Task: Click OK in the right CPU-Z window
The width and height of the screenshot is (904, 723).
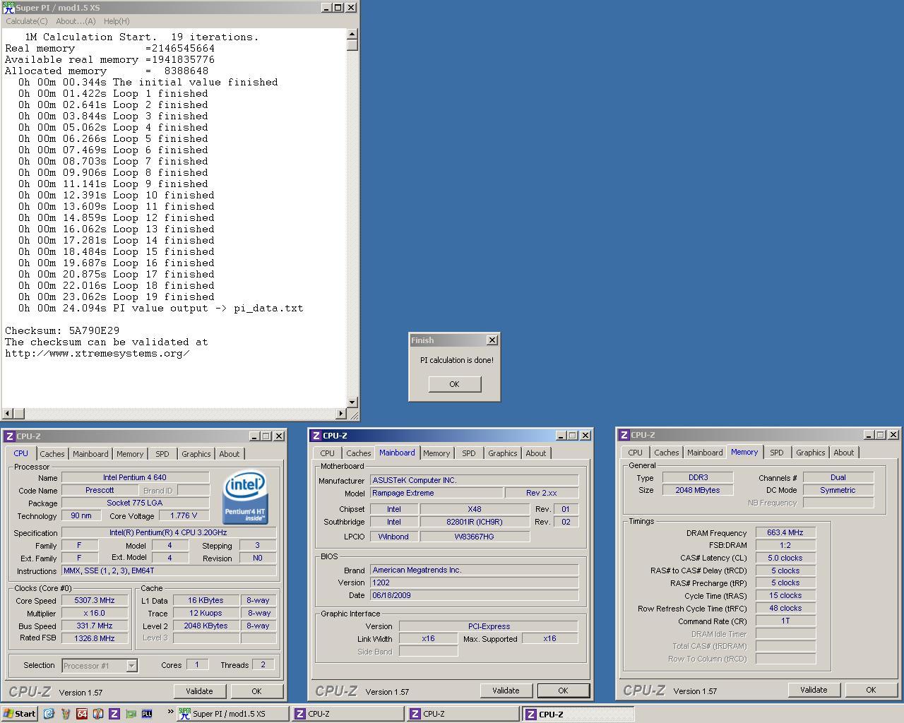Action: 871,690
